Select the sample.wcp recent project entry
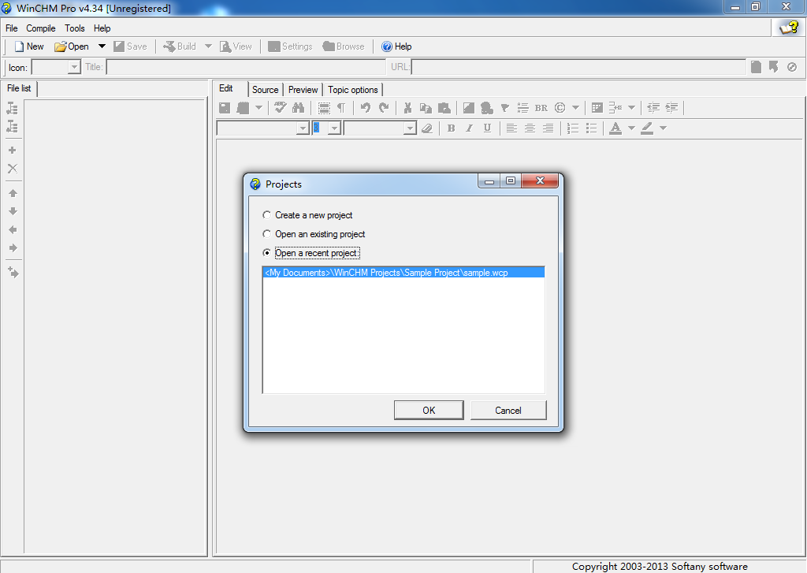Viewport: 807px width, 573px height. coord(403,273)
